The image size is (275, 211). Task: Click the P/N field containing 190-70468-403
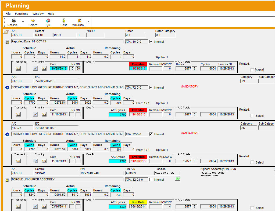coord(102,173)
